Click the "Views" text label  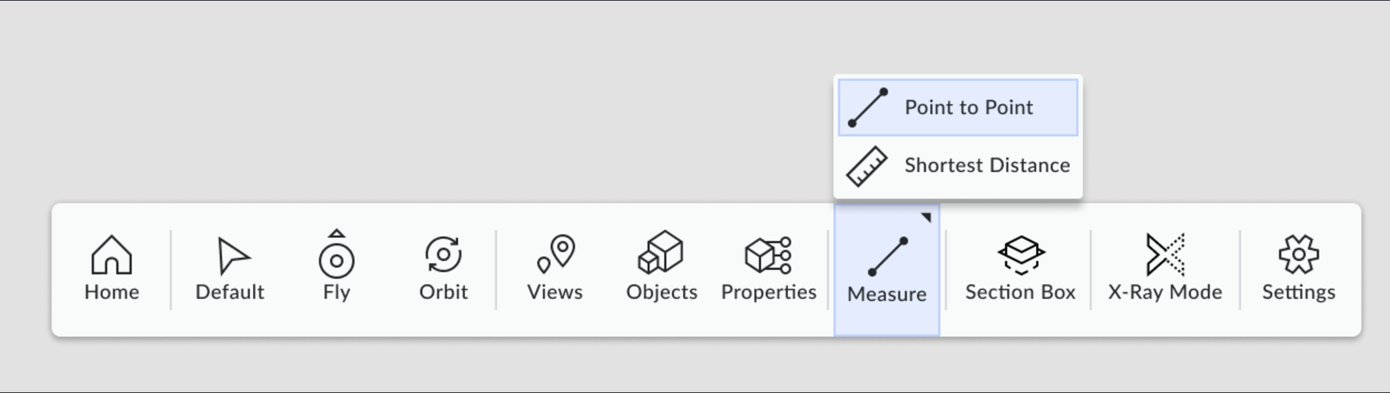[x=555, y=292]
